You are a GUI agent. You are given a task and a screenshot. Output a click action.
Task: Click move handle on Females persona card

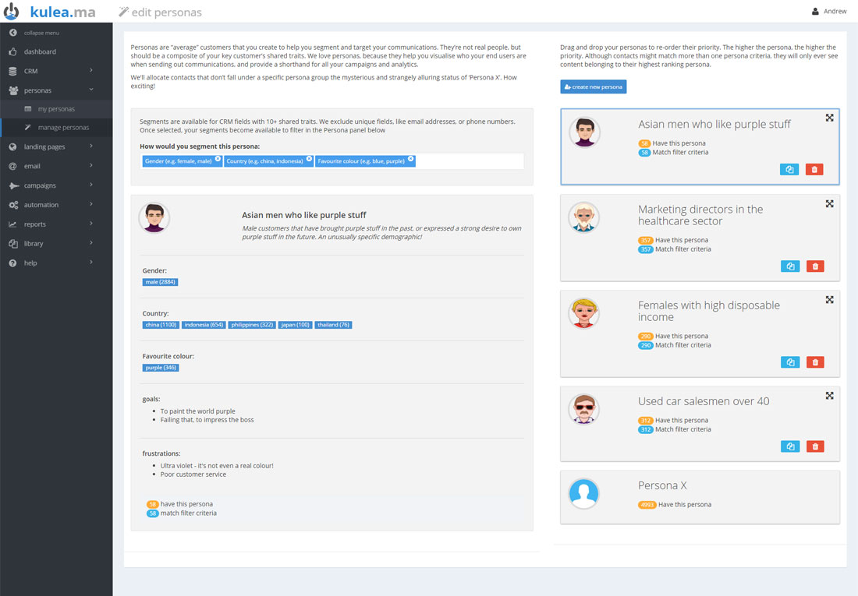point(829,300)
